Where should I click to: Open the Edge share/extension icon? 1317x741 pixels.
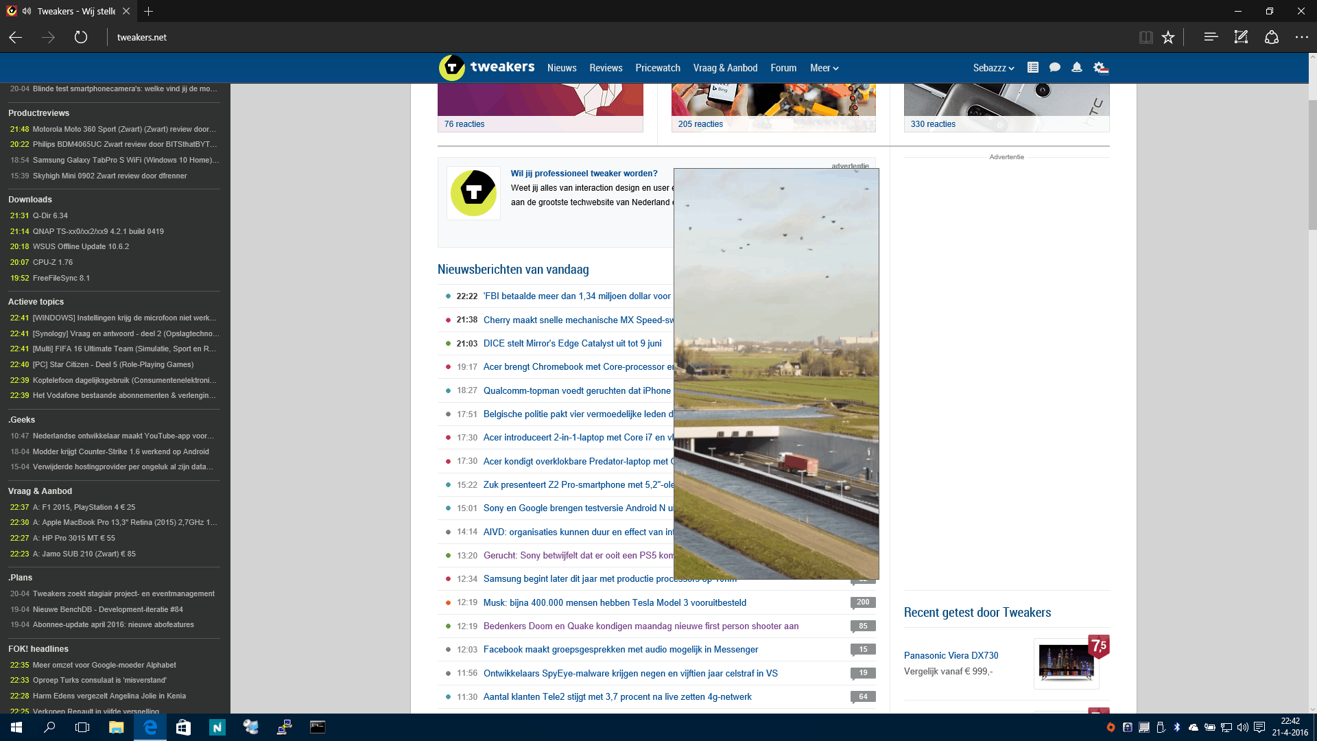[1272, 37]
